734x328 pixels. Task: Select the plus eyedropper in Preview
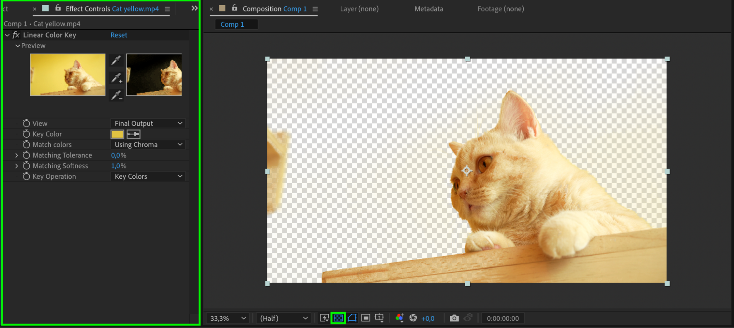click(116, 78)
